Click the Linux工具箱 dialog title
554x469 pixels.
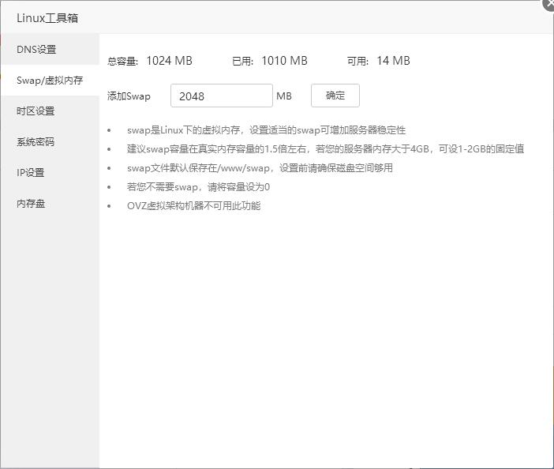[47, 18]
